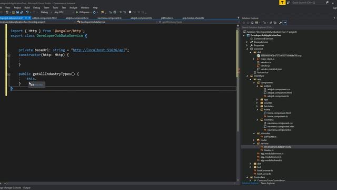Click the Undo arrow in the toolbar
Image resolution: width=337 pixels, height=190 pixels.
pyautogui.click(x=27, y=12)
